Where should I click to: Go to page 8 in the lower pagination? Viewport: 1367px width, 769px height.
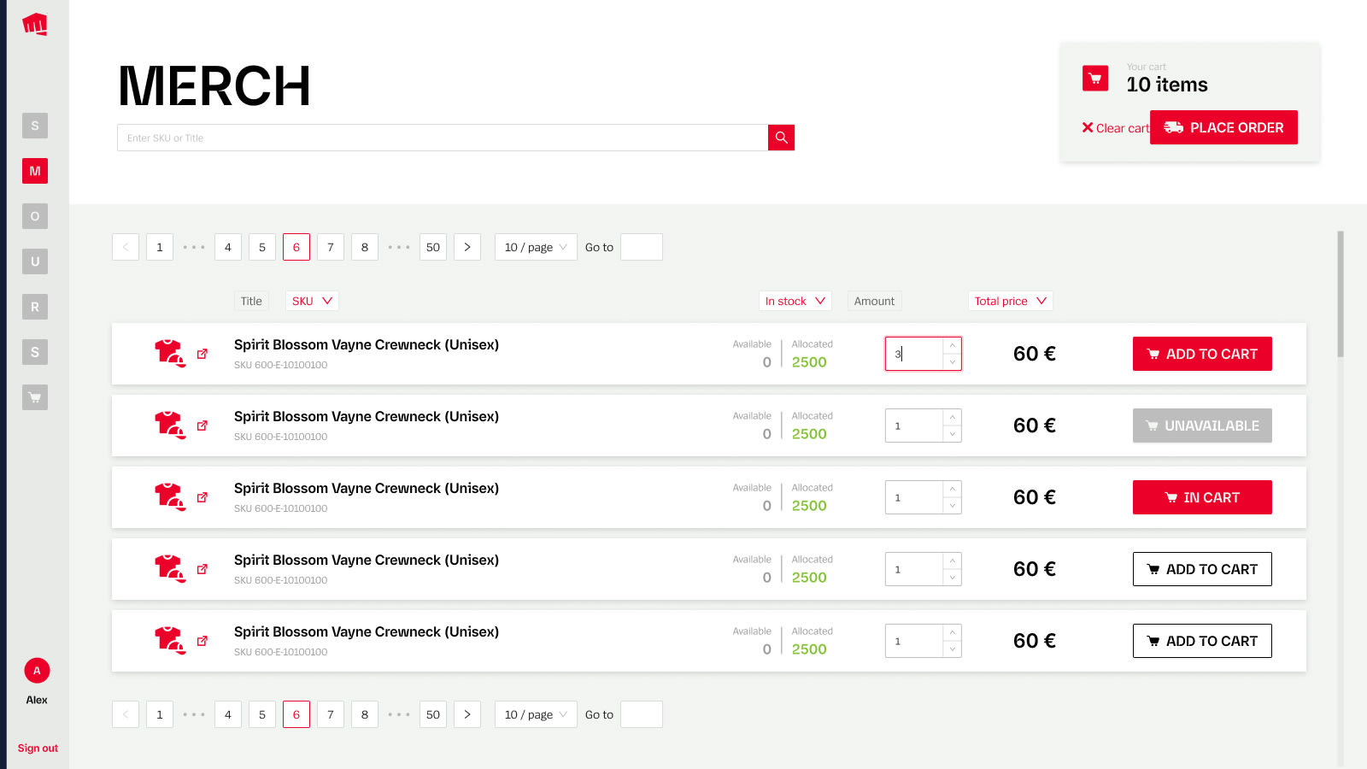point(365,714)
